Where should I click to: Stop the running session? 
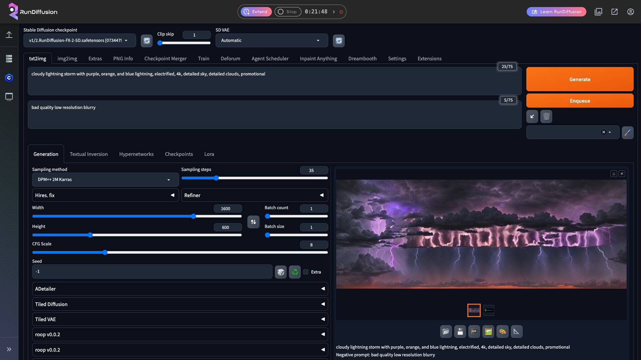[288, 12]
